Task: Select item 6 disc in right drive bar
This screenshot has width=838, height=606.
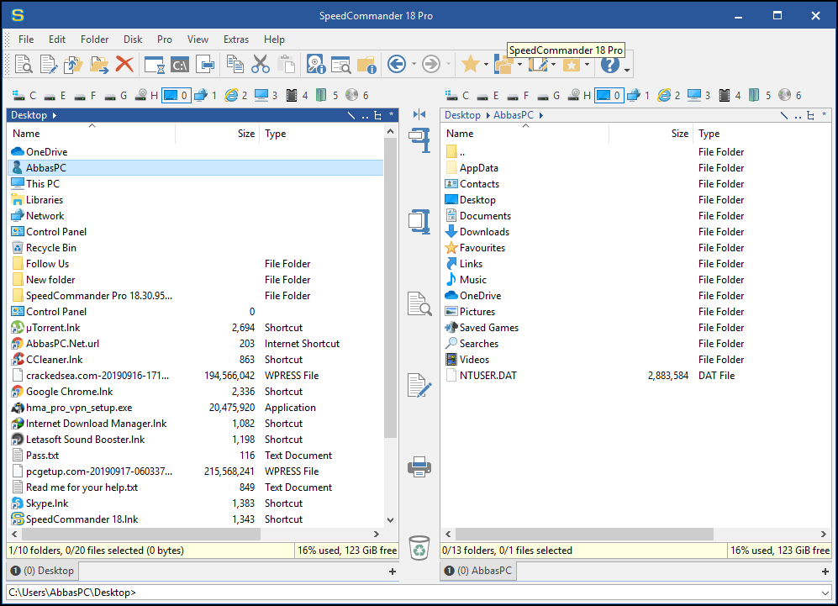Action: pyautogui.click(x=790, y=95)
